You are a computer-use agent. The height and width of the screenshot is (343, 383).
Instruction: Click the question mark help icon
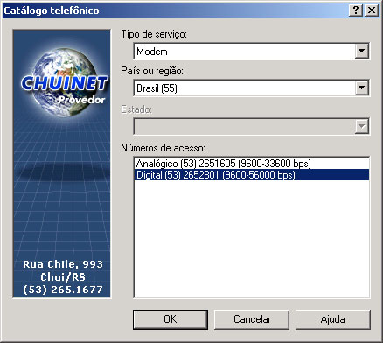(356, 10)
